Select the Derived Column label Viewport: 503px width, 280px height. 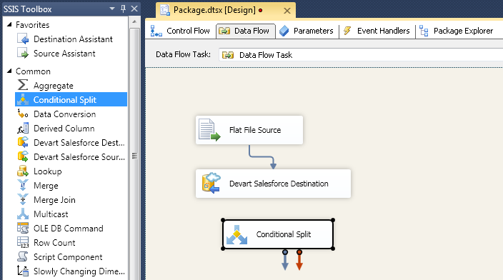coord(64,129)
